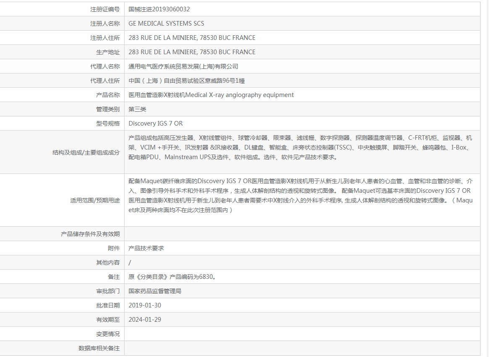Click the 注册人住所 label
Screen dimensions: 489x357
tap(105, 38)
